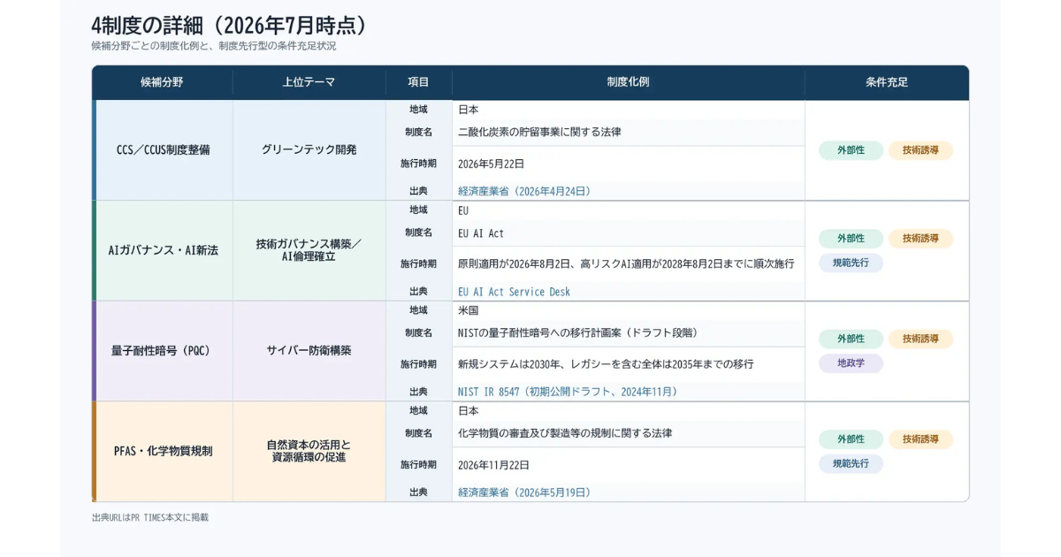The width and height of the screenshot is (1061, 557).
Task: Select the AIガバナンス・AI新法 cell
Action: [164, 250]
